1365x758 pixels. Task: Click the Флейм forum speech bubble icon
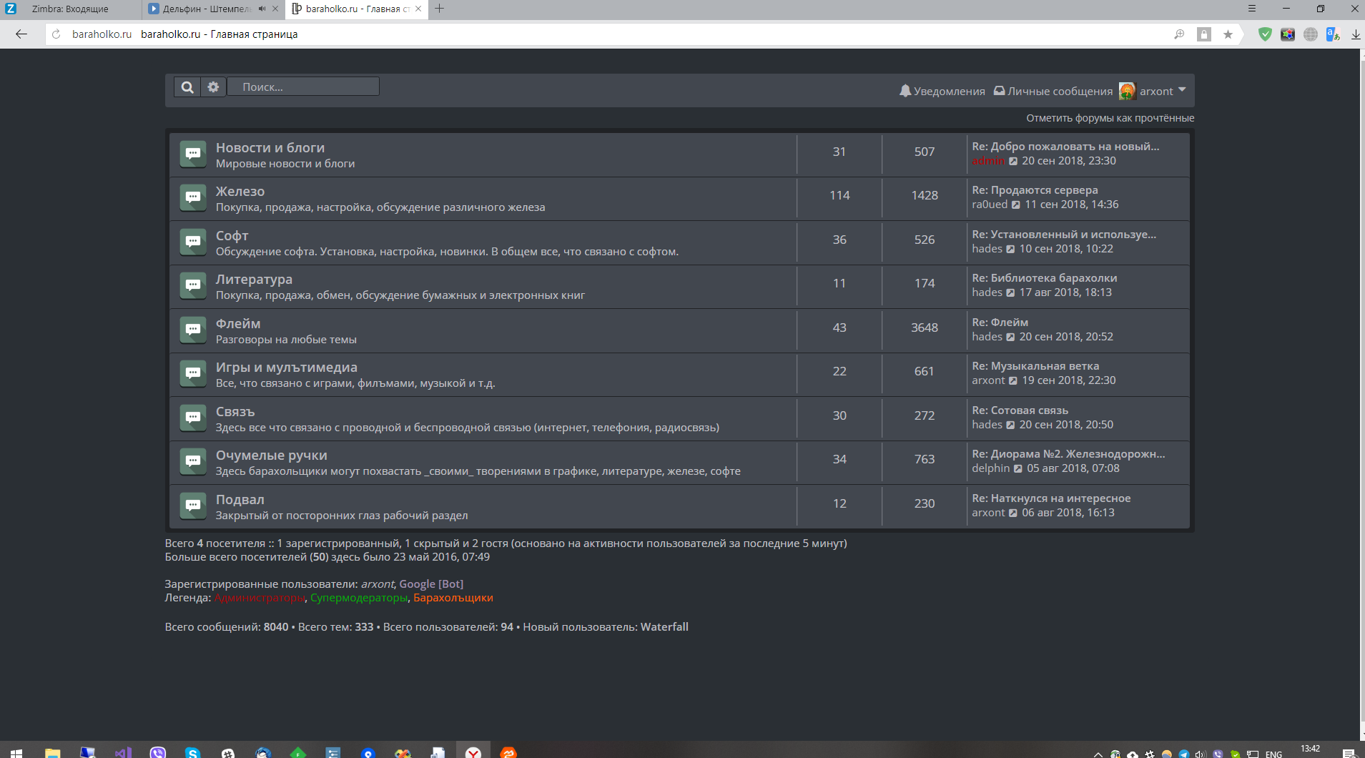pos(193,330)
